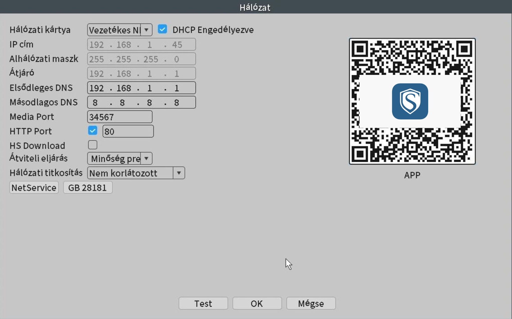This screenshot has width=512, height=319.
Task: Click the Alhálózati maszk field
Action: (x=141, y=59)
